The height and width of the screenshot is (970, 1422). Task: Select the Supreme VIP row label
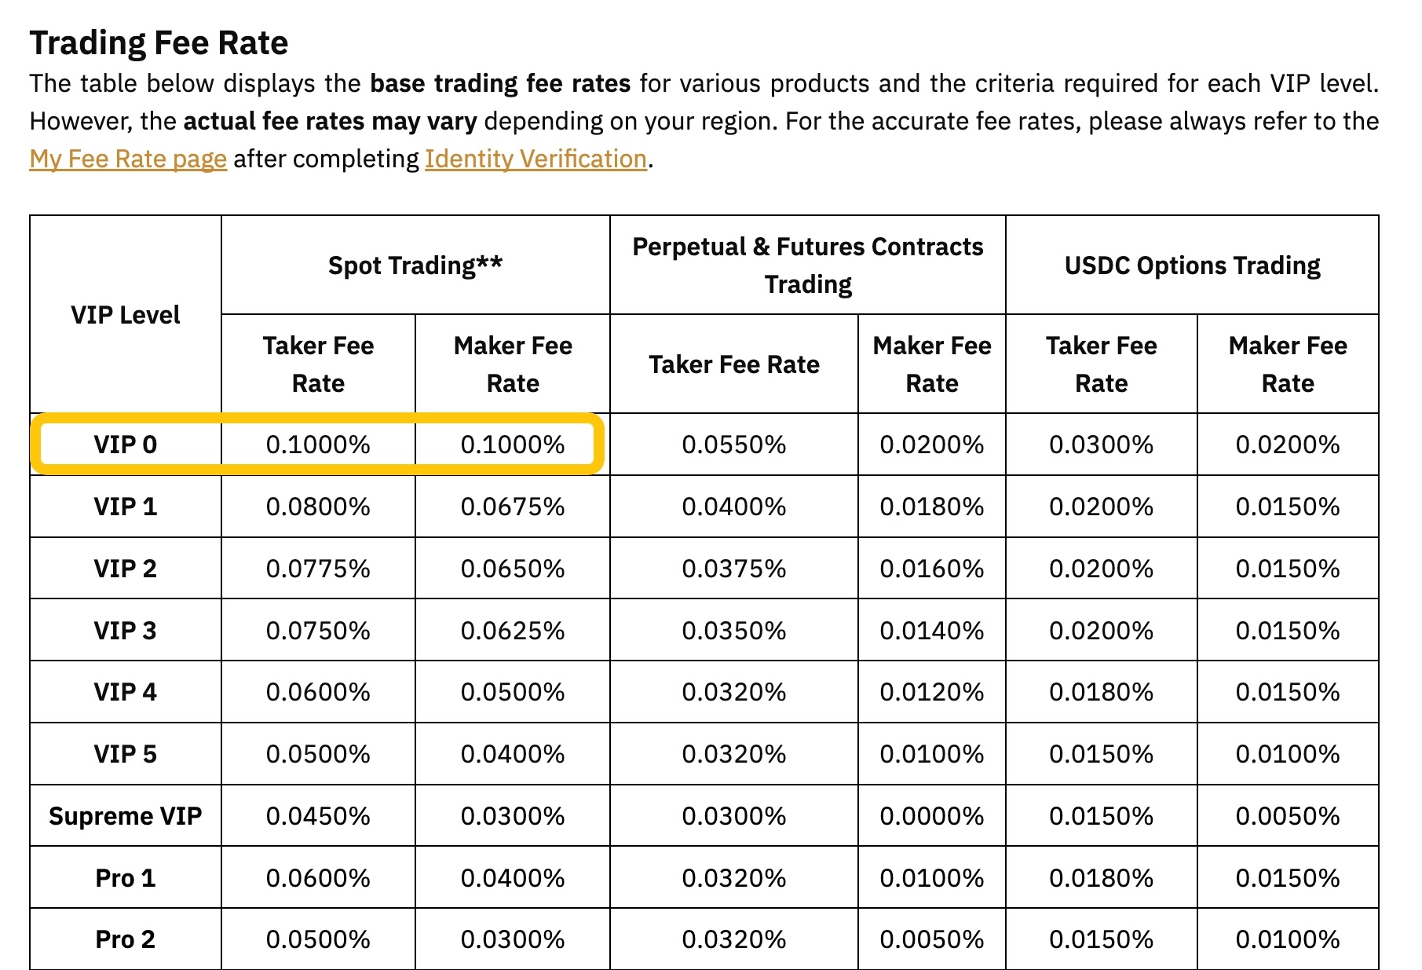(x=126, y=816)
